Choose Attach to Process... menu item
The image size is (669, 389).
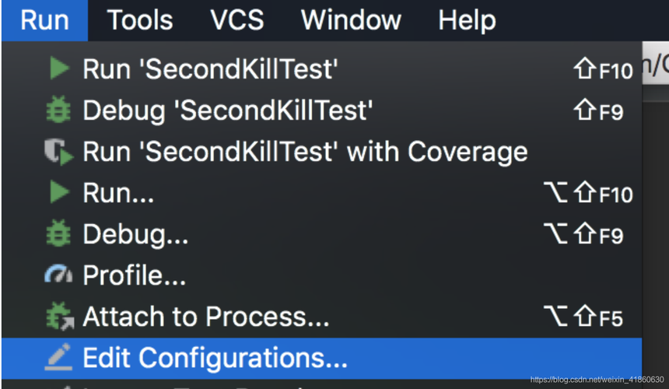pos(322,317)
